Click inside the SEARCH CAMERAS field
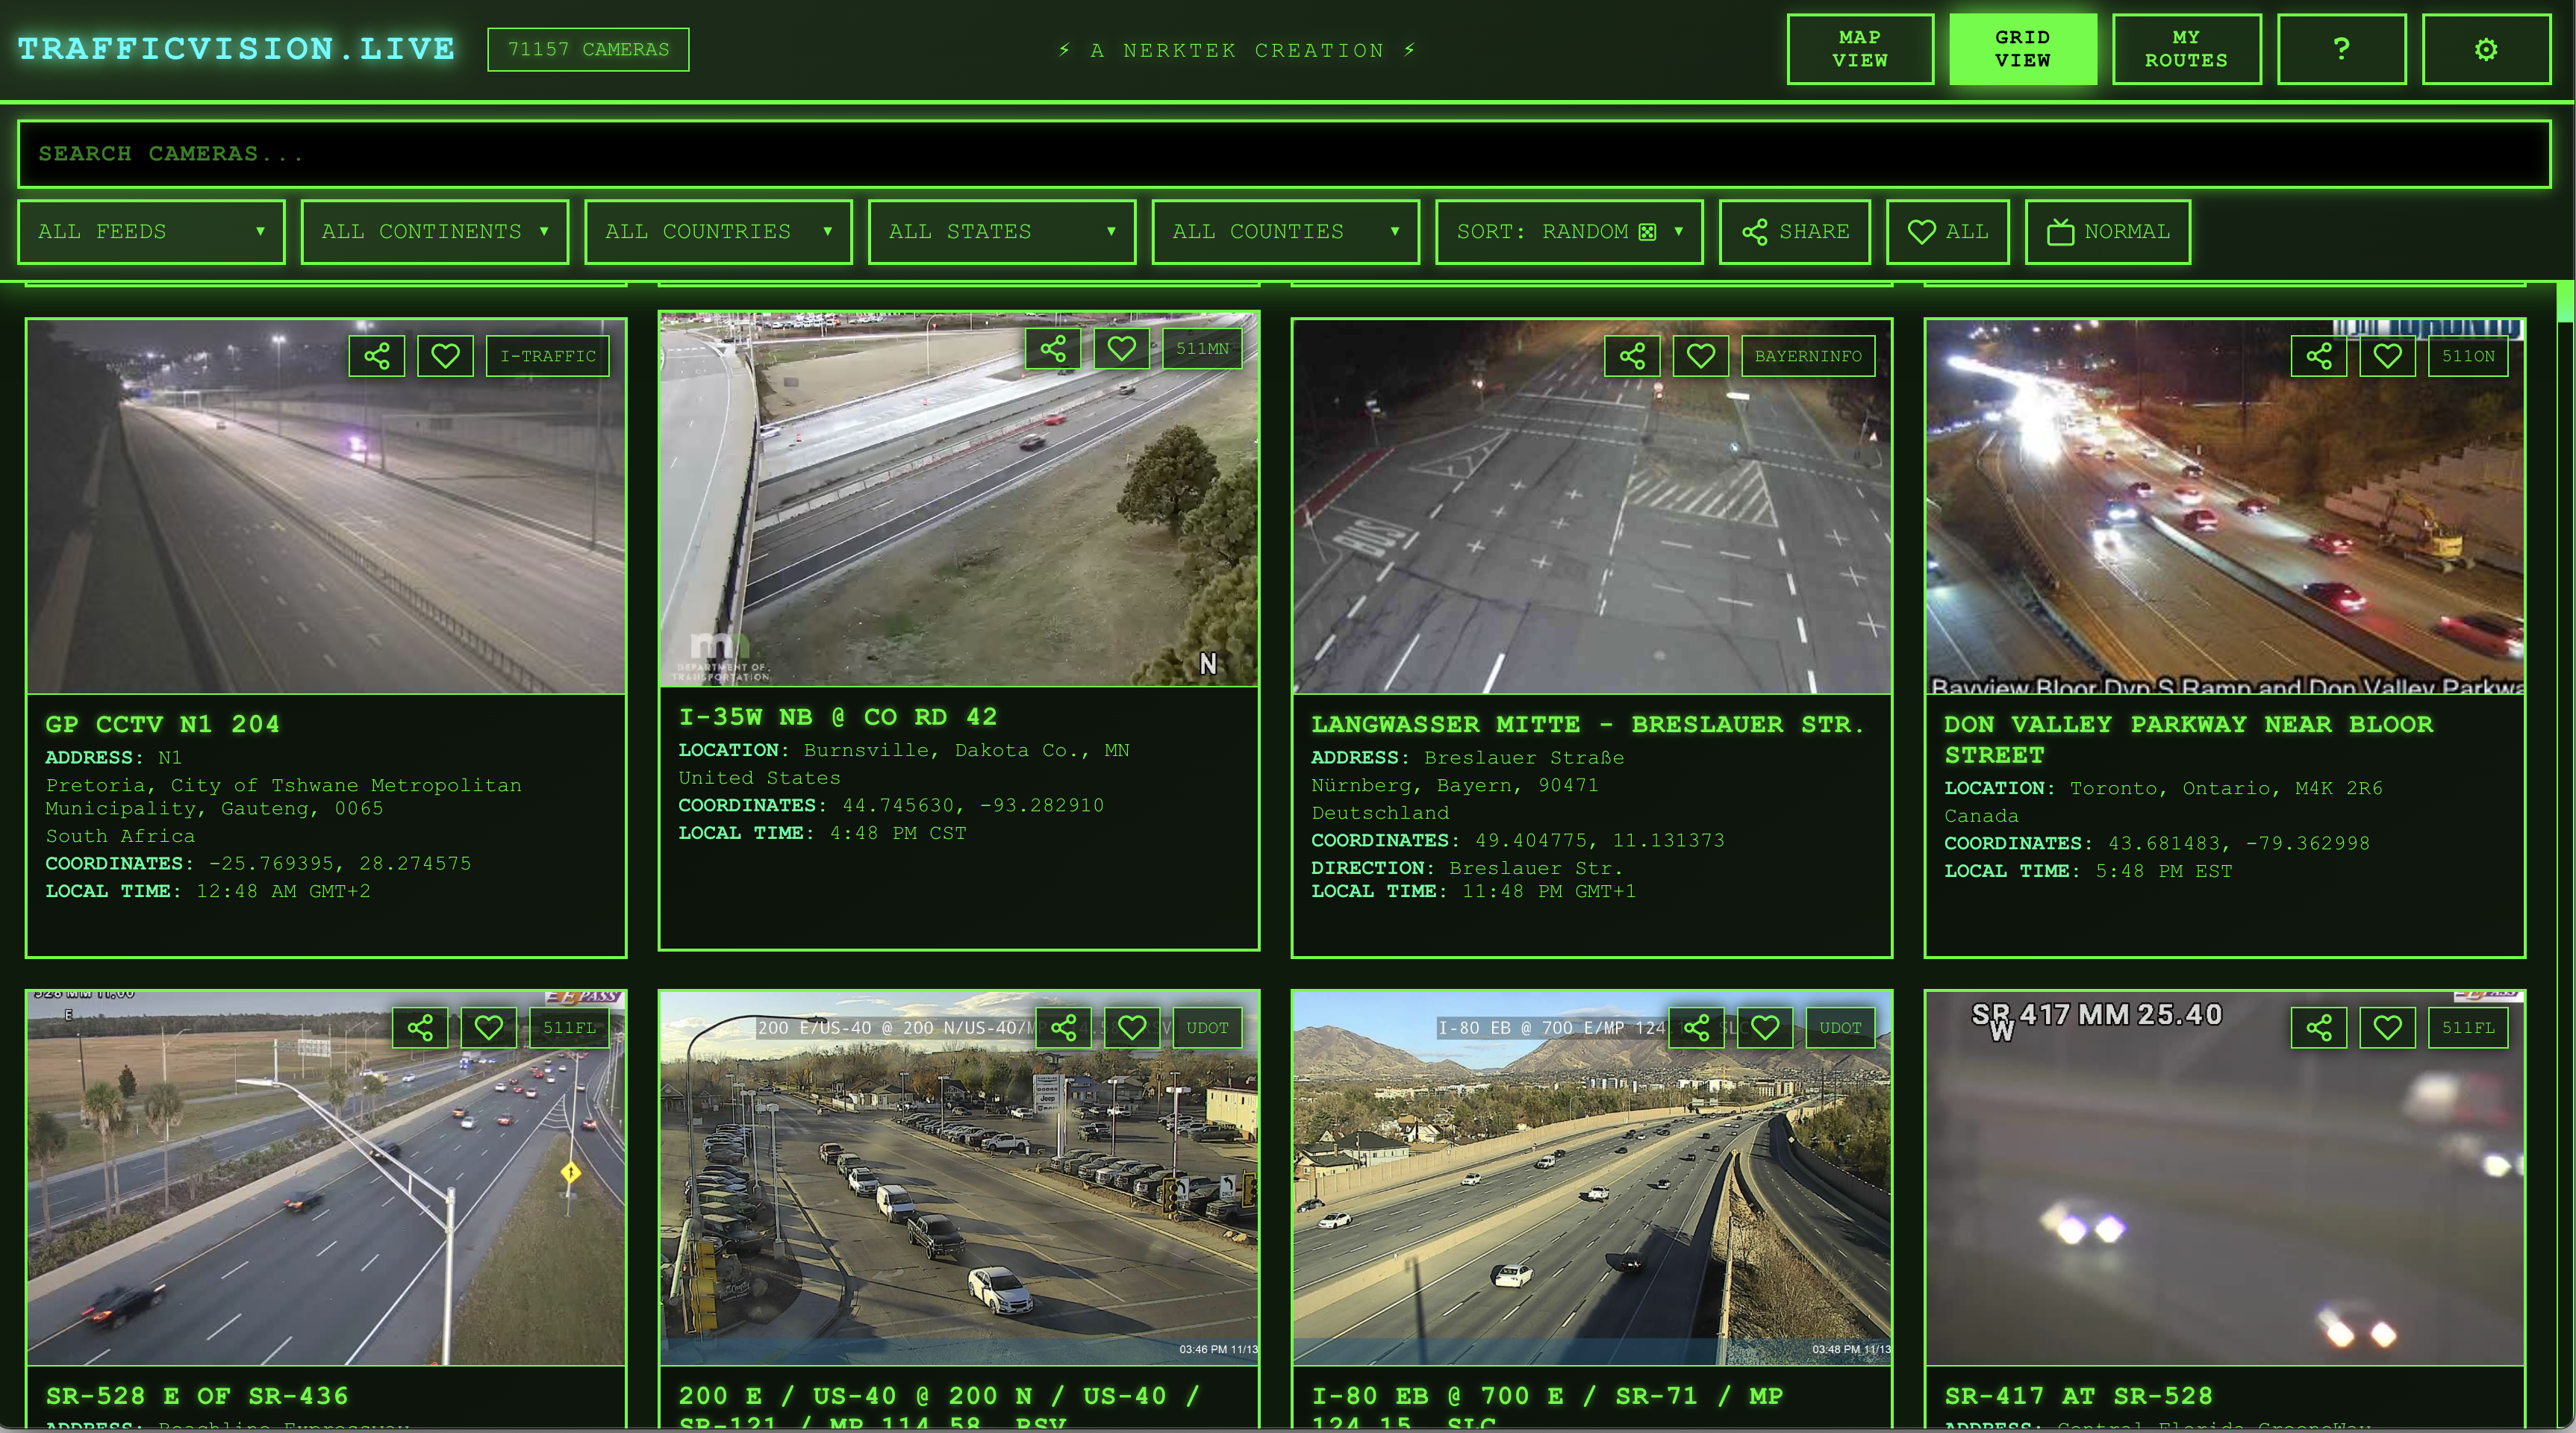The image size is (2576, 1433). coord(1288,153)
